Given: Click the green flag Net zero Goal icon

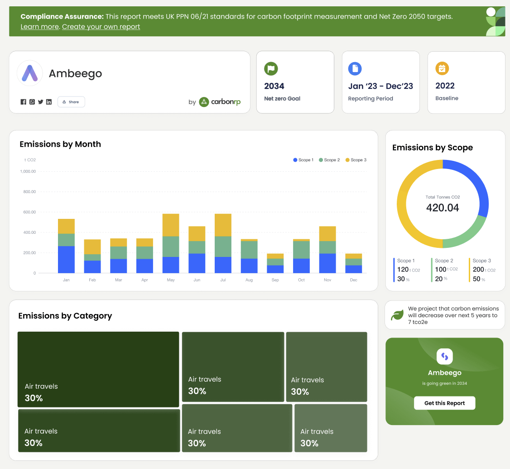Looking at the screenshot, I should pyautogui.click(x=271, y=69).
